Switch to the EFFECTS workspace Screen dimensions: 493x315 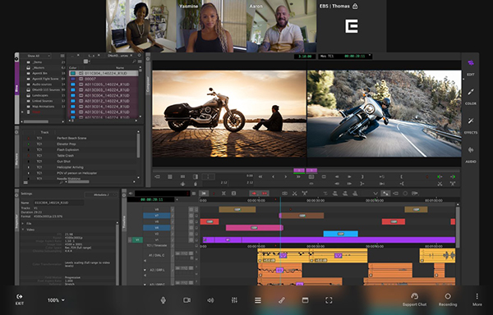point(471,126)
